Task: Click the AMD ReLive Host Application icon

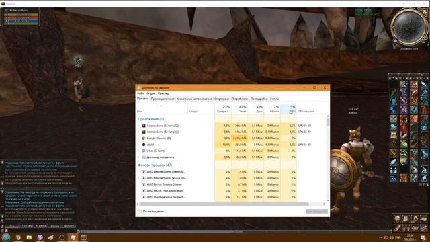Action: (x=143, y=191)
